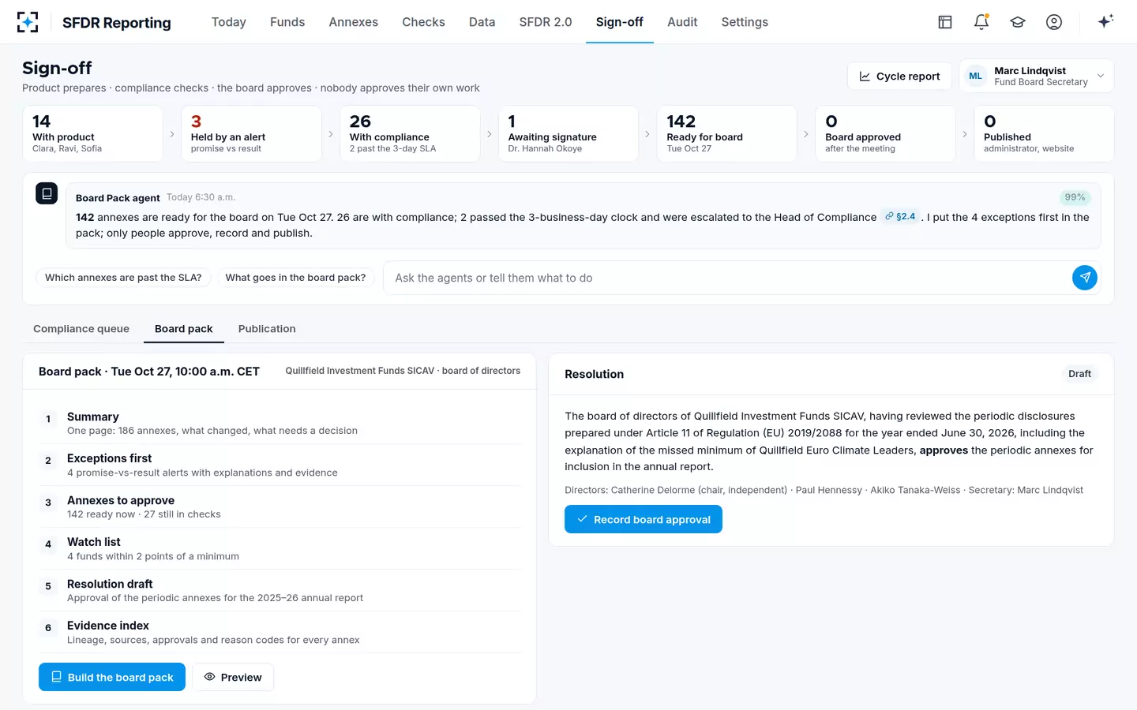
Task: Ask "What goes in the board pack?"
Action: coord(295,278)
